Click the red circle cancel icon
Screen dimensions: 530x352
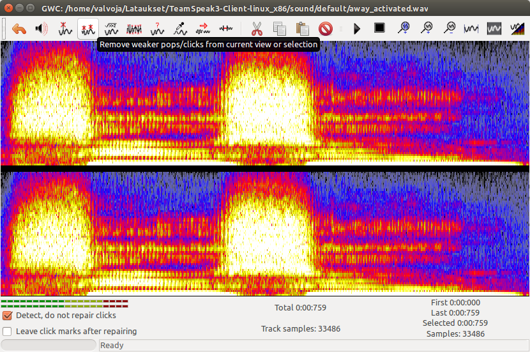(326, 29)
